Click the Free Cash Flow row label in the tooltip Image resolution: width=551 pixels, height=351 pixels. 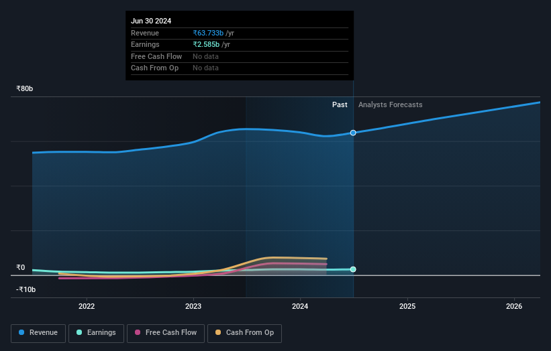pos(156,56)
